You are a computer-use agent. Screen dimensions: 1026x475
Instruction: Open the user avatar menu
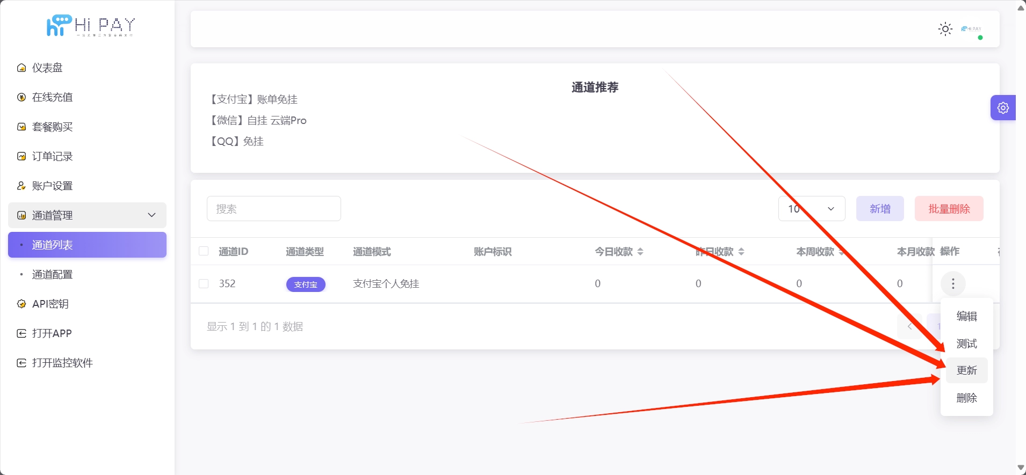pyautogui.click(x=972, y=29)
